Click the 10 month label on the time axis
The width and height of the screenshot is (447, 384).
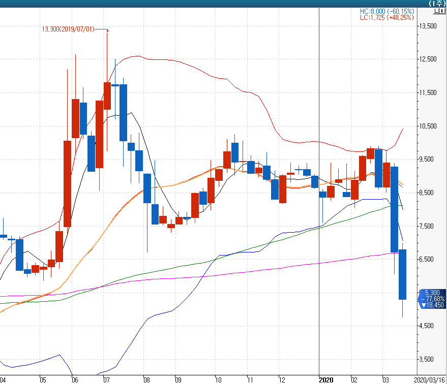point(218,379)
